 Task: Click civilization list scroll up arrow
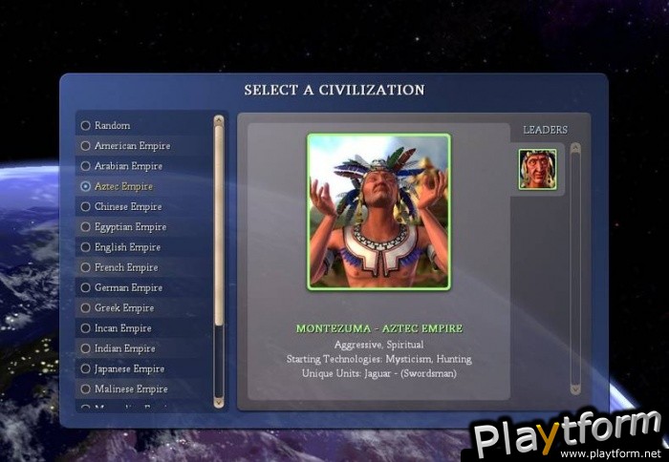pos(219,120)
